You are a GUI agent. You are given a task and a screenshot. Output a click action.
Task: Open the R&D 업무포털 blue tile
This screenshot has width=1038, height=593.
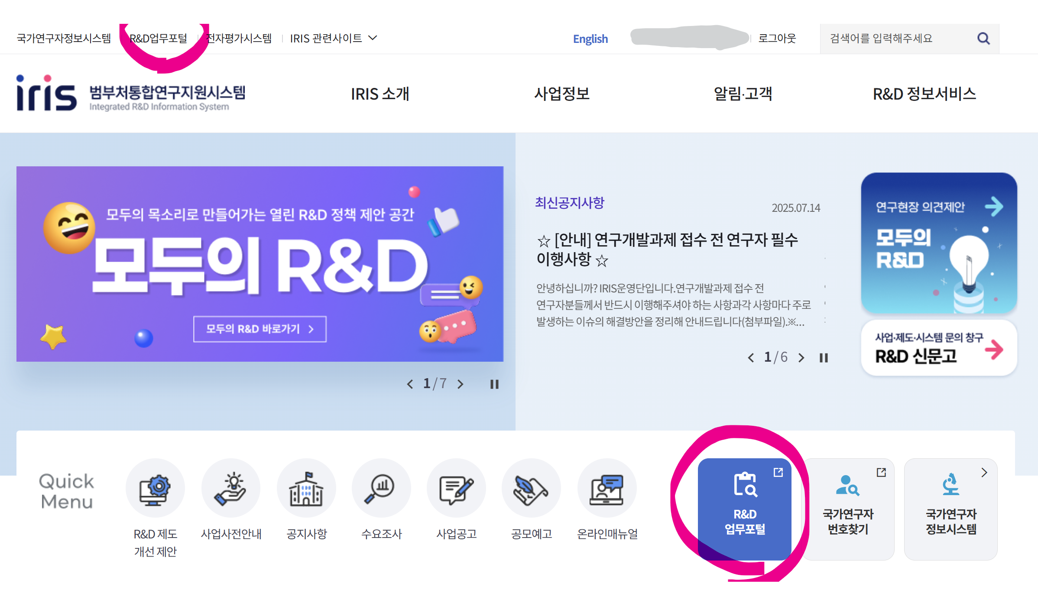pos(745,509)
